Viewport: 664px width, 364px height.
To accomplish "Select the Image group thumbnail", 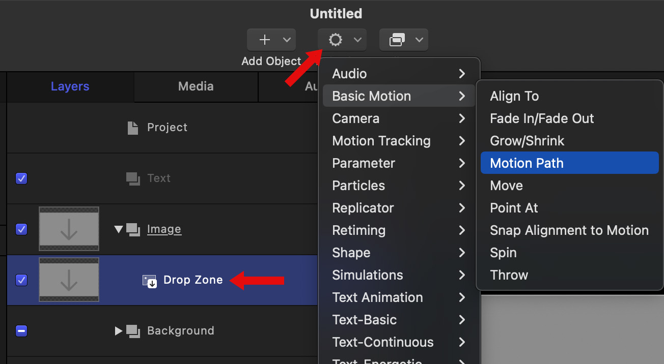I will pos(69,229).
